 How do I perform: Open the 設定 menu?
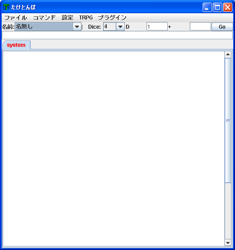click(x=67, y=18)
